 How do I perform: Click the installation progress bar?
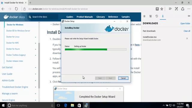96,49
